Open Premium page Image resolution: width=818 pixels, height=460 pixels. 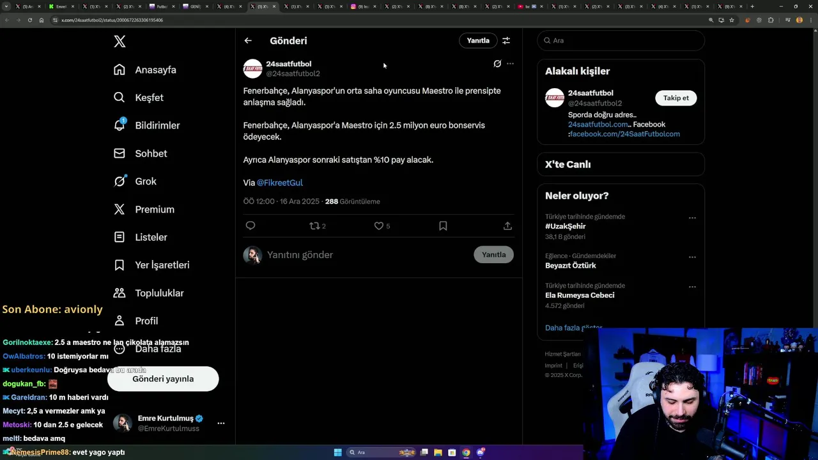tap(144, 210)
